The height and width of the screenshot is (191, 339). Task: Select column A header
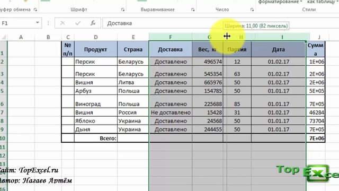pos(21,37)
